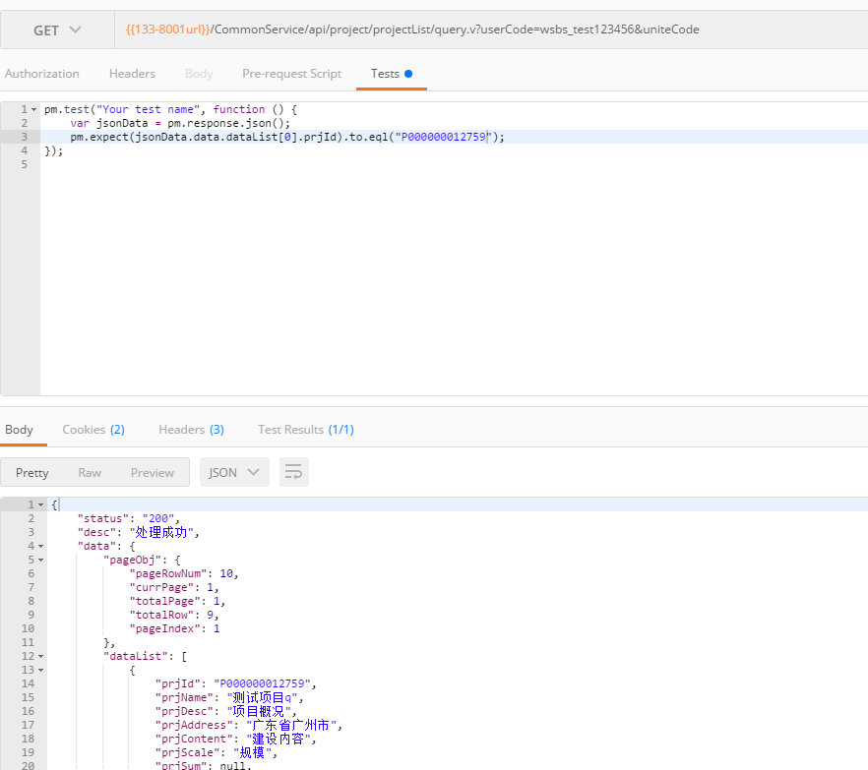The height and width of the screenshot is (770, 868).
Task: Click the "prjScale": "规模" line
Action: pyautogui.click(x=217, y=753)
